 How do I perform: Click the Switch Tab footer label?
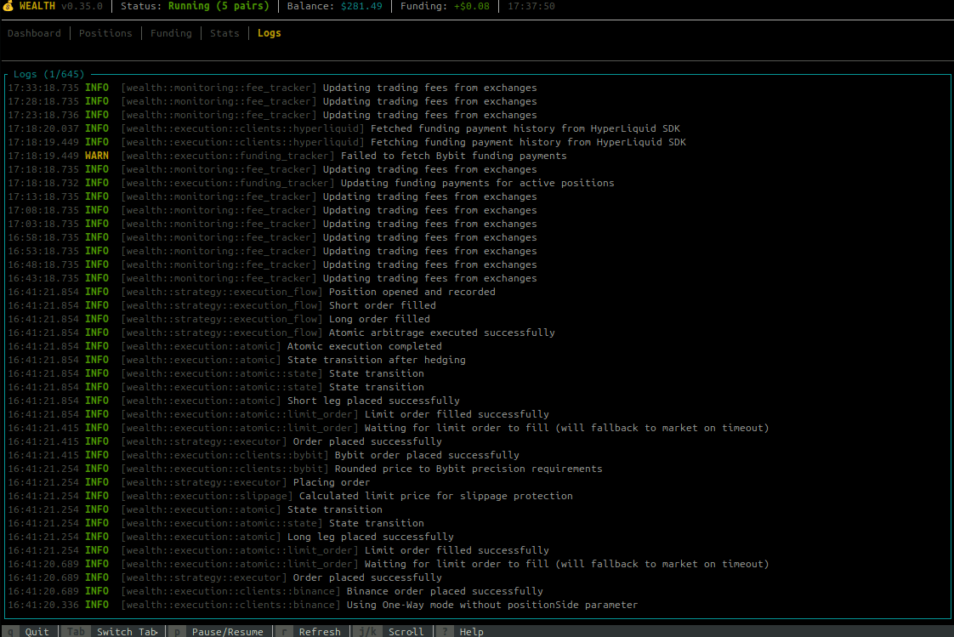tap(127, 632)
